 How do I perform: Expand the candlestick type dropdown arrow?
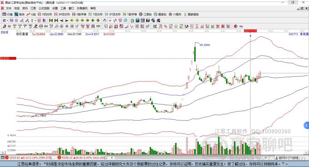pyautogui.click(x=35, y=20)
